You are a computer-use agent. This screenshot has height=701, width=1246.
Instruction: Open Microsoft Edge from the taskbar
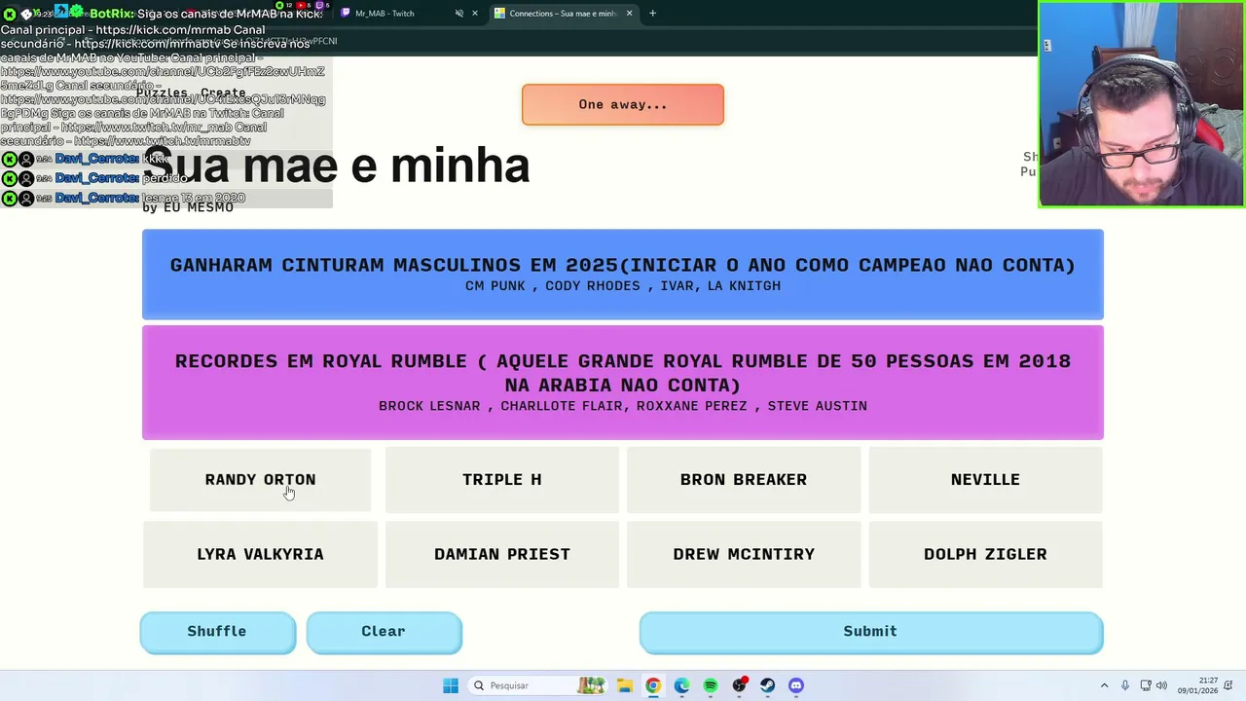[681, 685]
